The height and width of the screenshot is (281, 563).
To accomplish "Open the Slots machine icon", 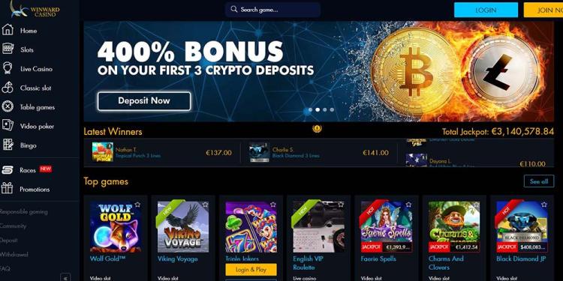I will click(8, 49).
